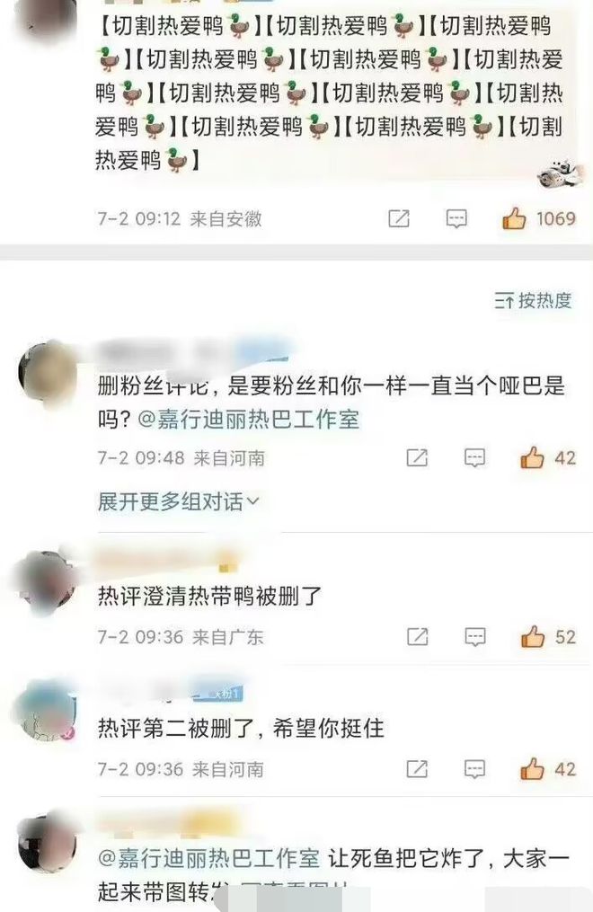Reply to the Guangdong 09:36 comment
This screenshot has width=593, height=912.
pos(475,637)
